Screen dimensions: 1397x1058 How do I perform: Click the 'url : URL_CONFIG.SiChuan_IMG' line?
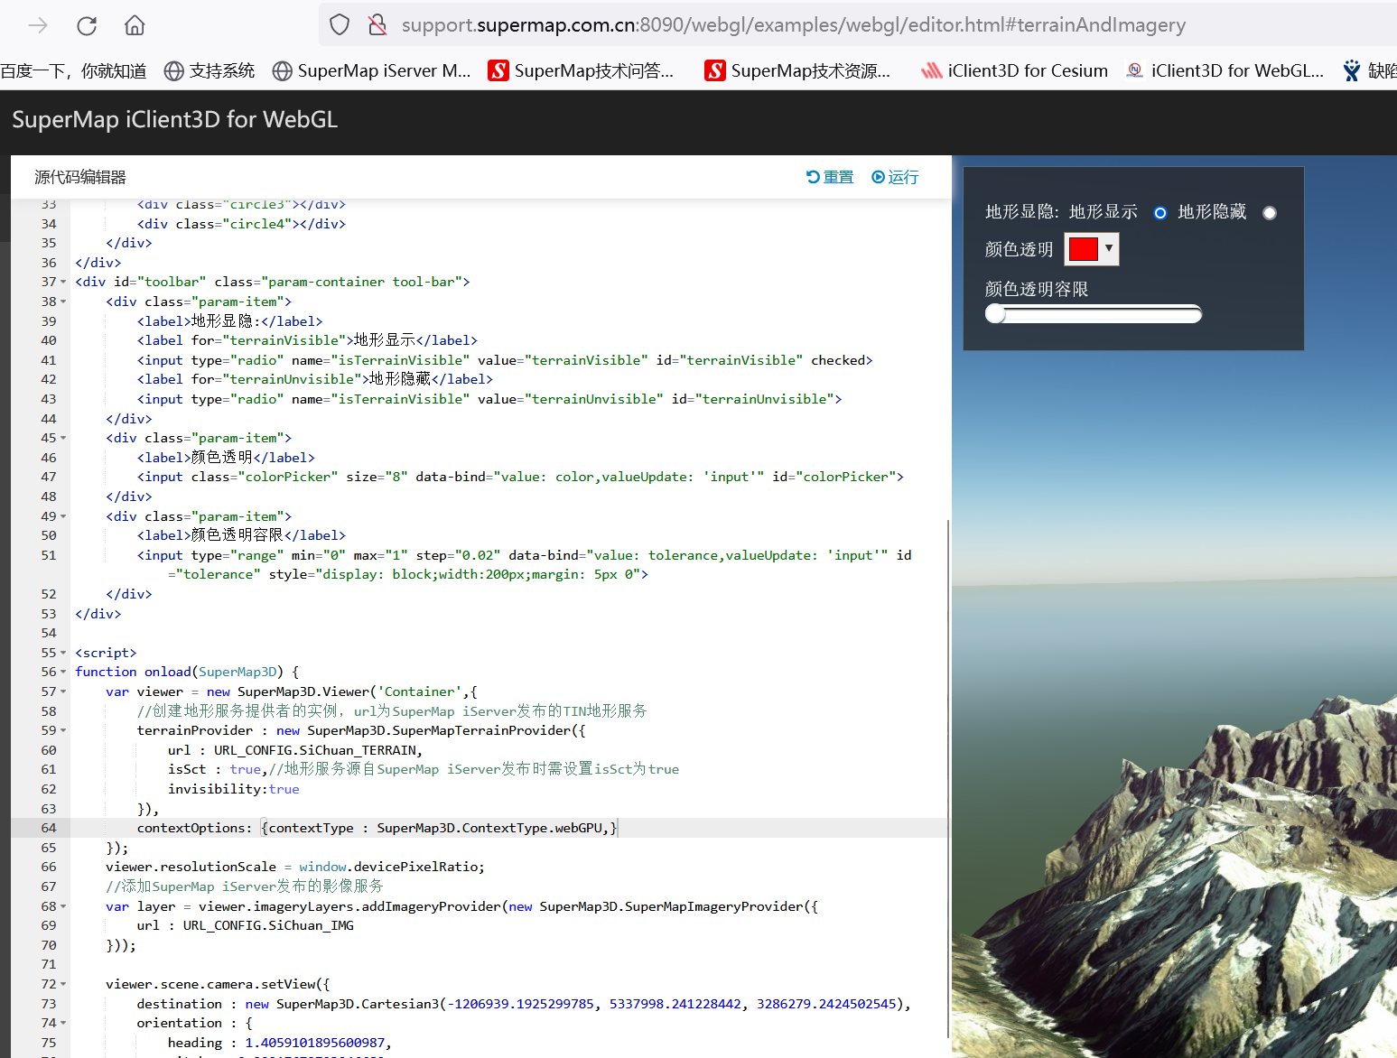(x=245, y=925)
